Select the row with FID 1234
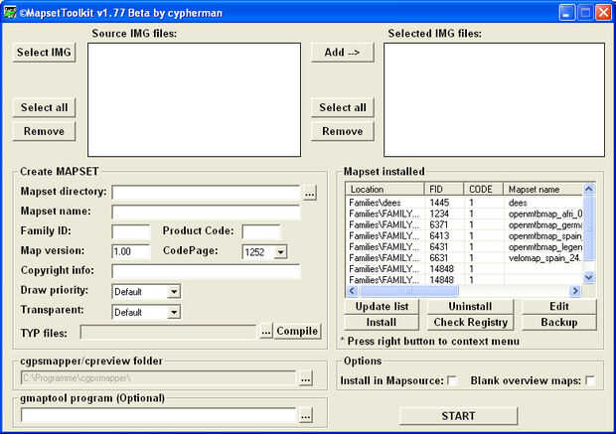 (x=464, y=214)
